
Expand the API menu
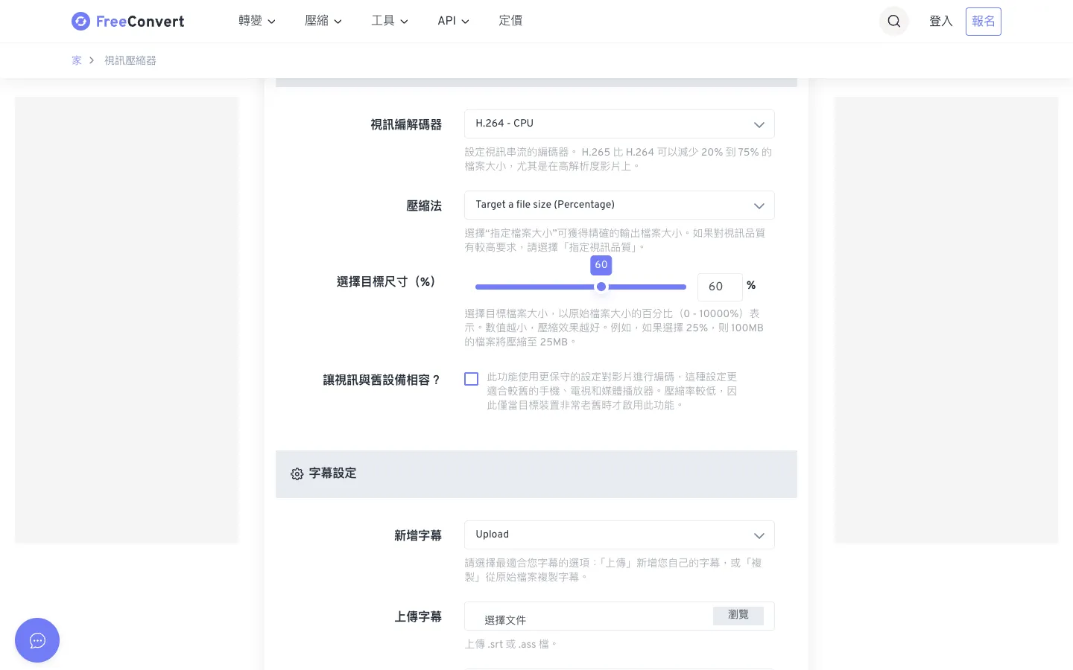(453, 21)
